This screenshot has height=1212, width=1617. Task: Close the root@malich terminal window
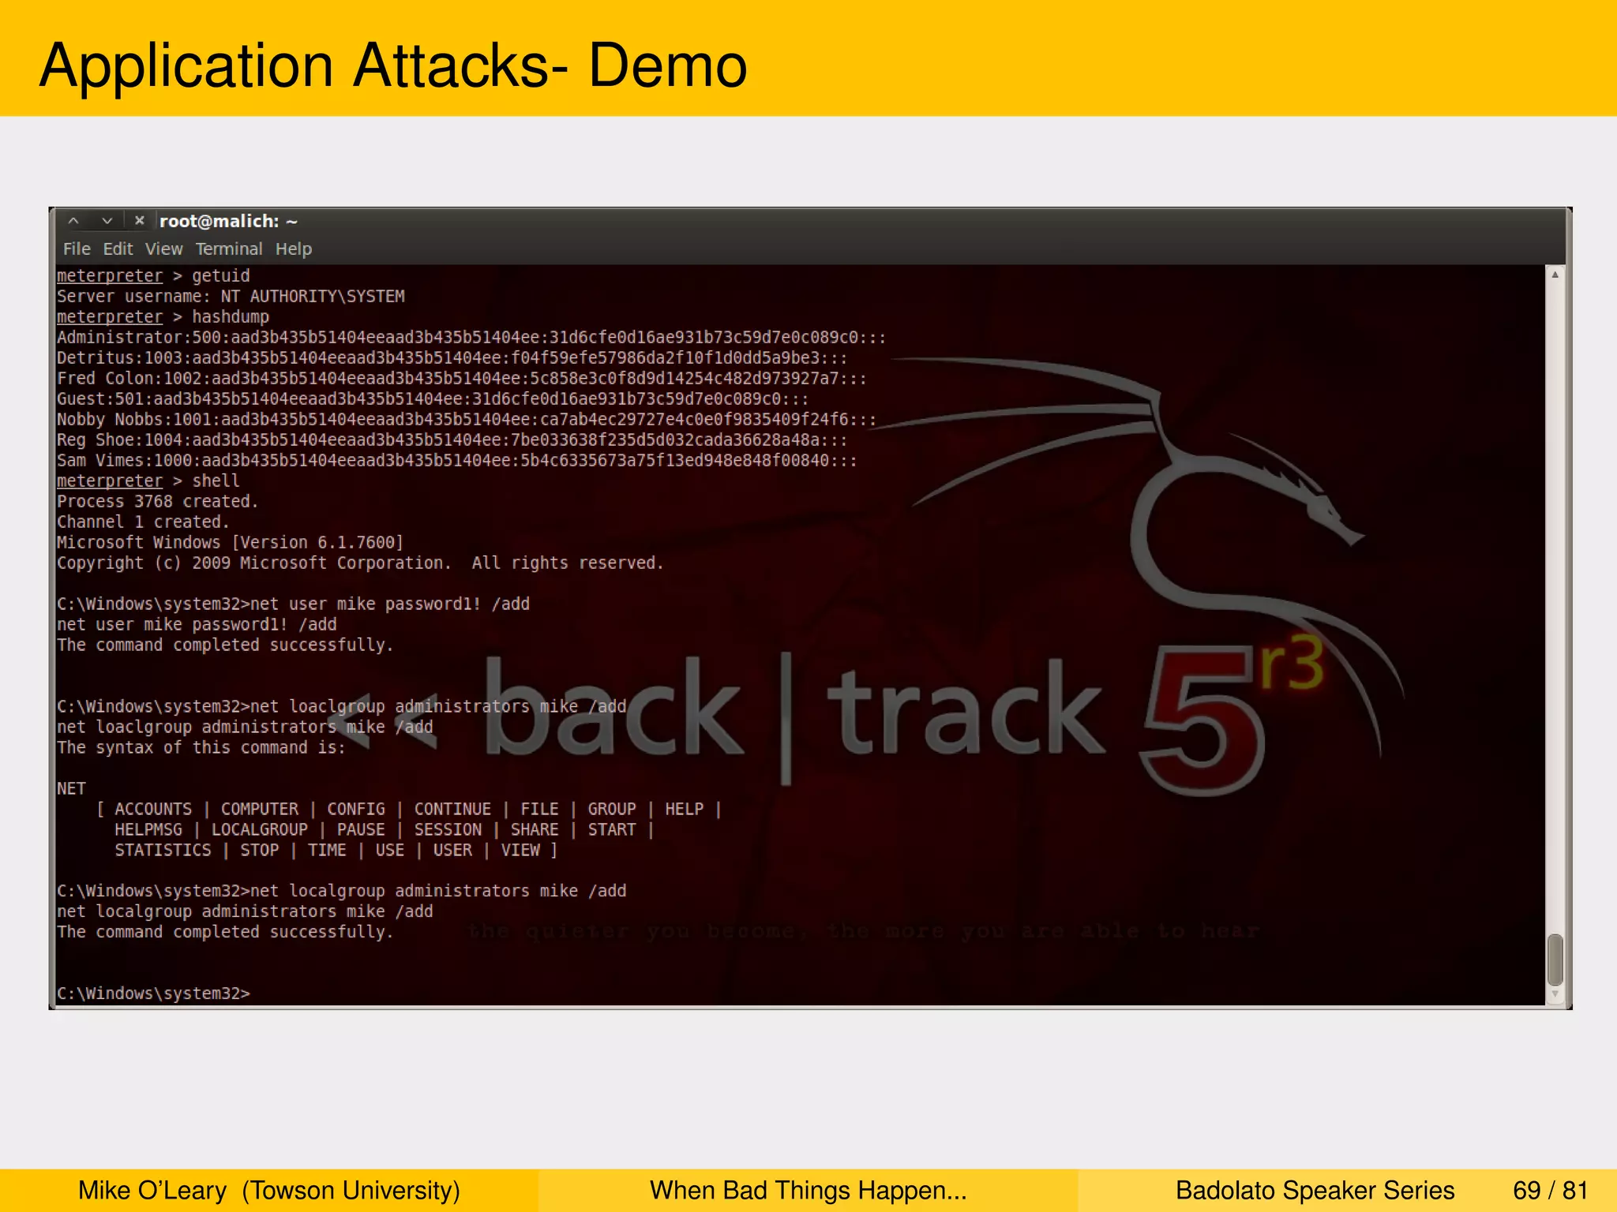point(140,221)
